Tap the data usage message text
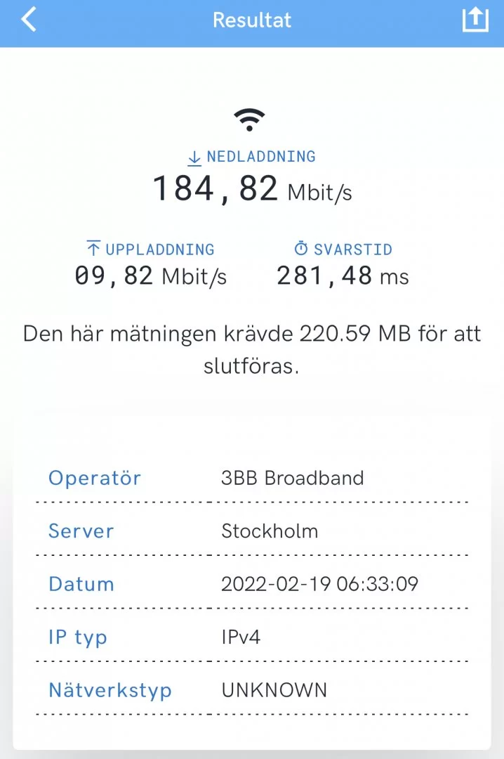Viewport: 504px width, 759px height. coord(252,349)
